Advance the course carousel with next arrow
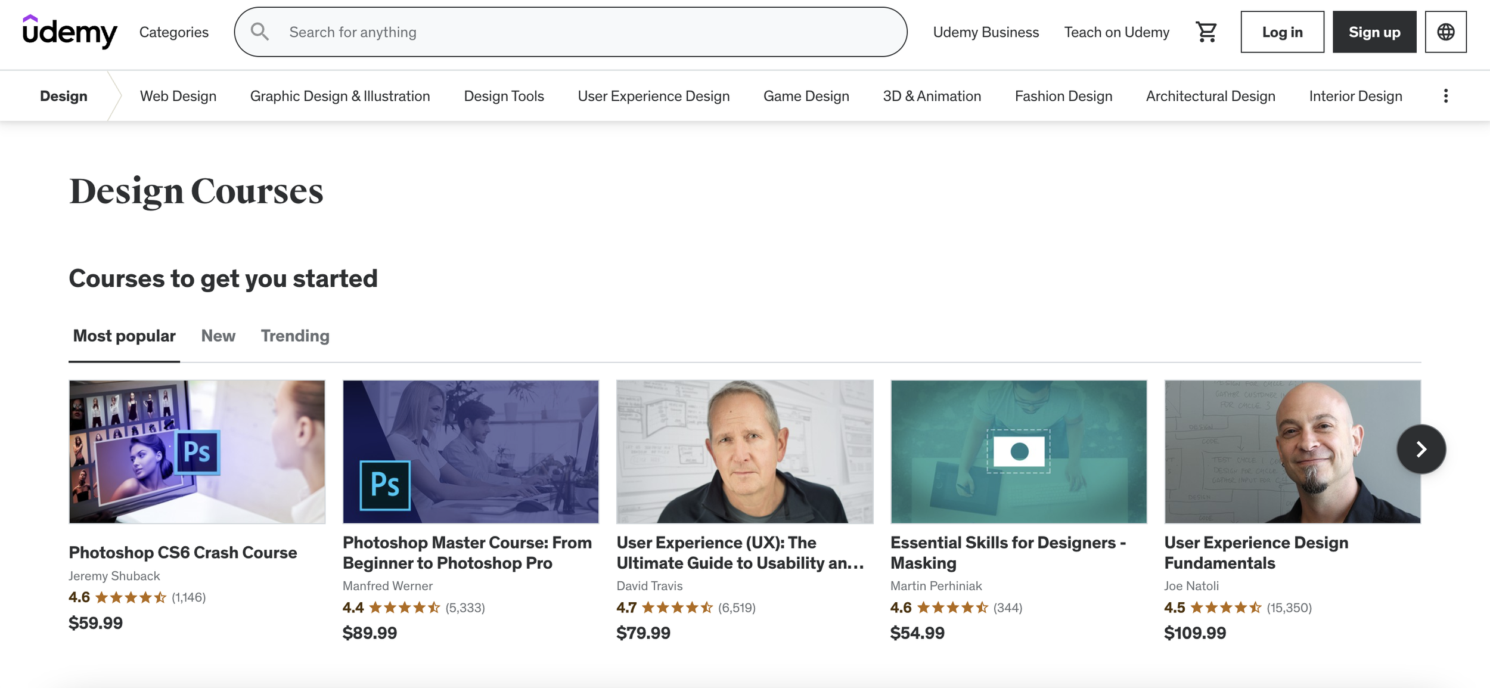Image resolution: width=1490 pixels, height=688 pixels. (1421, 449)
